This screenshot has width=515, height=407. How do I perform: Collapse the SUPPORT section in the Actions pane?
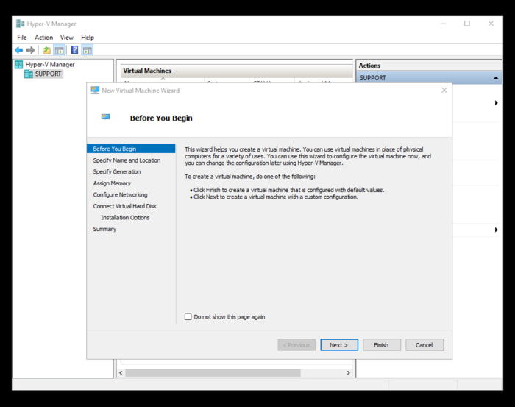pos(496,78)
